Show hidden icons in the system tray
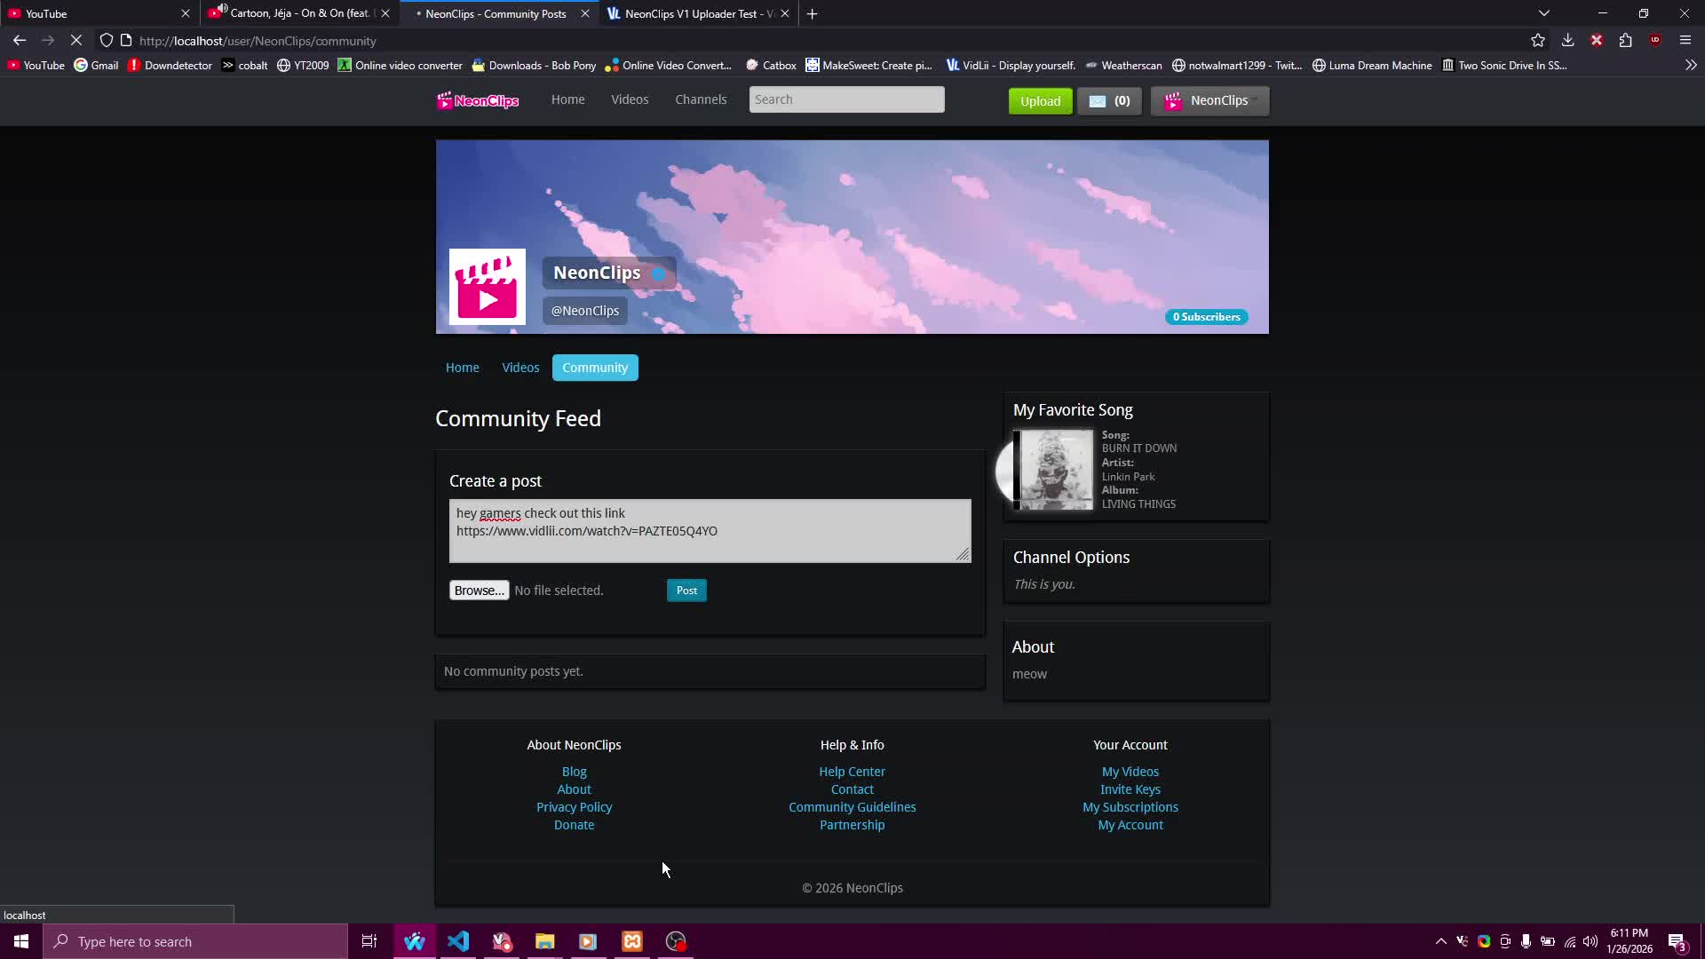Screen dimensions: 1705x959 [x=1439, y=941]
